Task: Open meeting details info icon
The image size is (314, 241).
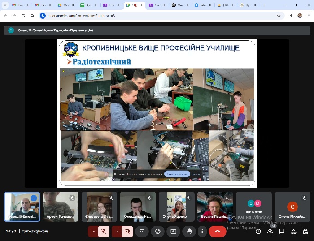Action: coord(258,231)
